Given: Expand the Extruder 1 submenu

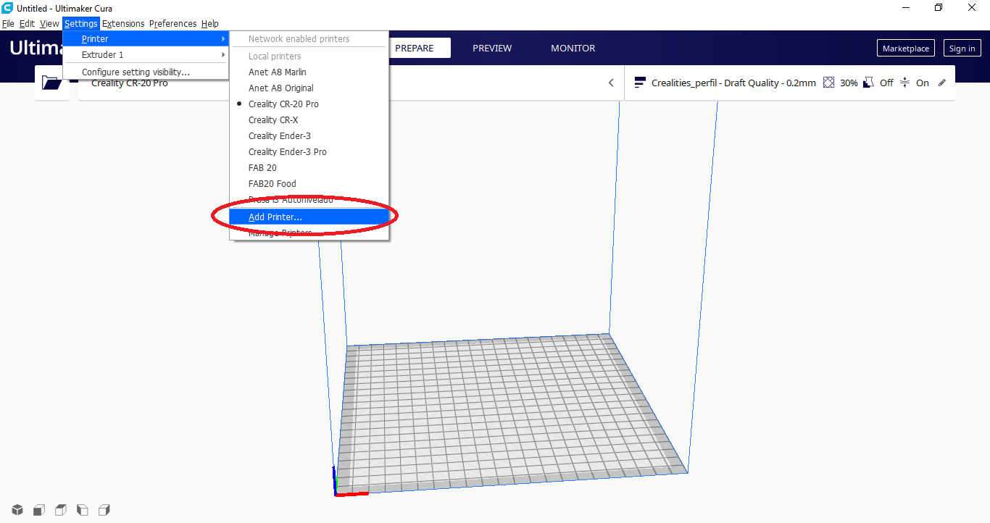Looking at the screenshot, I should coord(146,55).
